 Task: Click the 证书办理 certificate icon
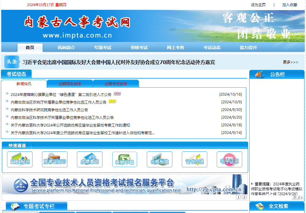click(x=194, y=159)
